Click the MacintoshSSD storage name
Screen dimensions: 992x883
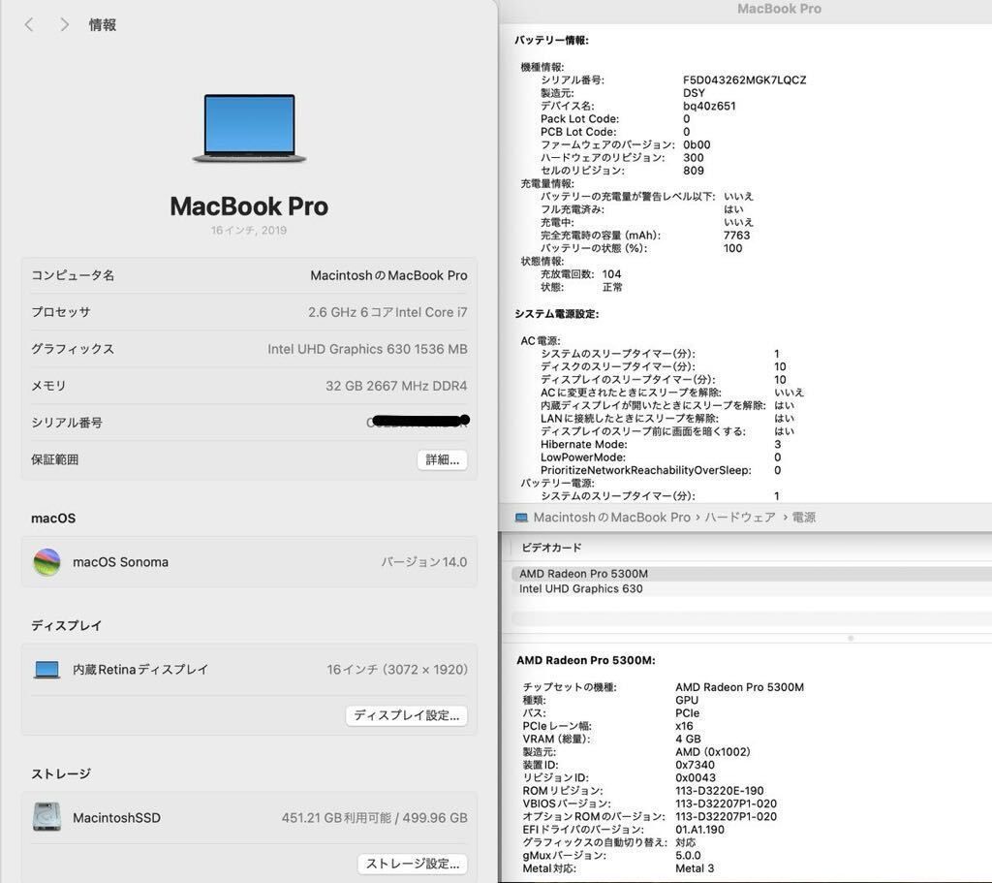click(116, 818)
